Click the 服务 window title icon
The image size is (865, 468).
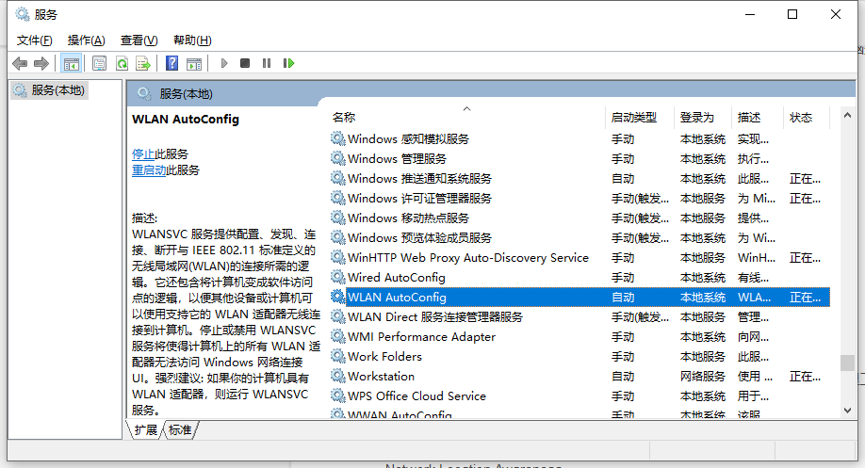(x=23, y=14)
